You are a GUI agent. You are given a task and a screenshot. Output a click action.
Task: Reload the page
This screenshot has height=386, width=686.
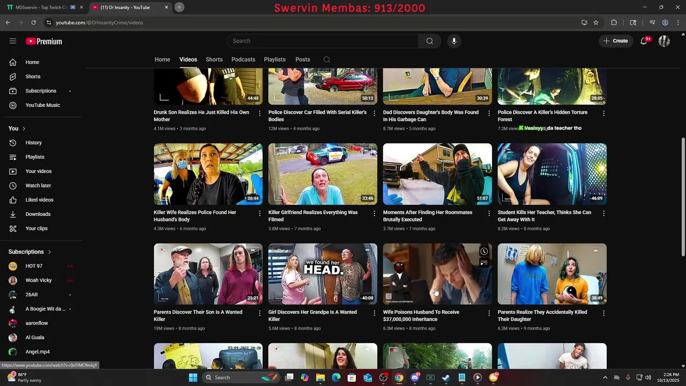coord(33,23)
